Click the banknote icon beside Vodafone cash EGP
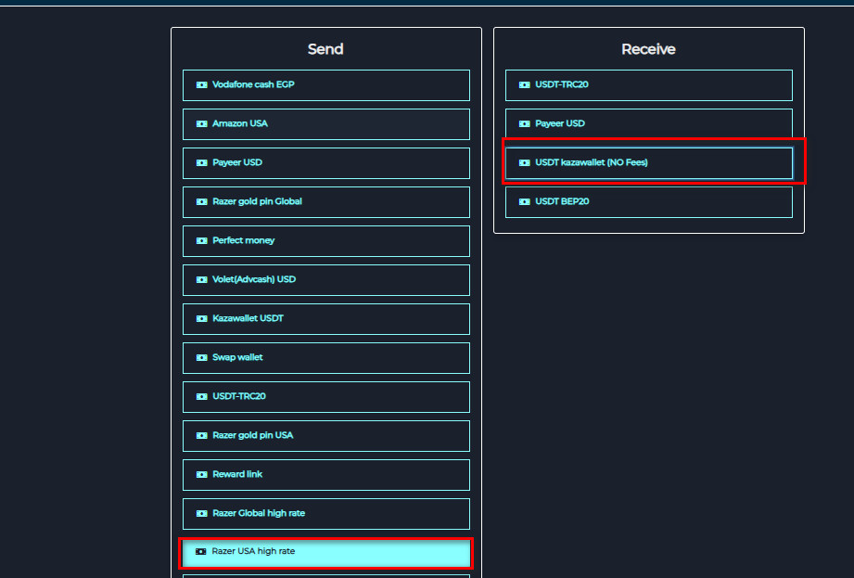This screenshot has height=578, width=854. pos(201,84)
